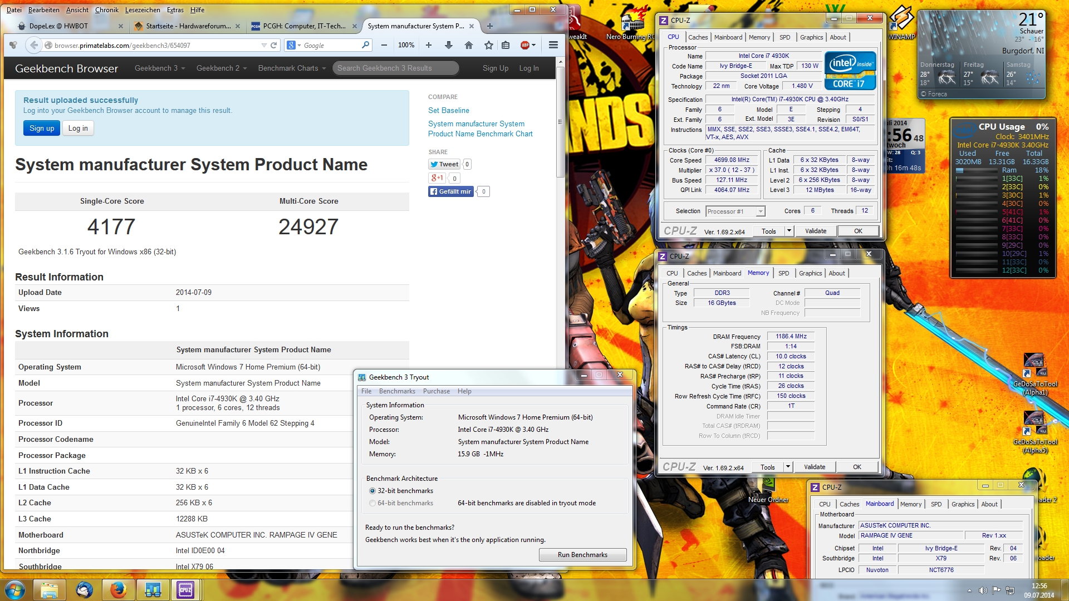Expand Benchmark Charts navigation dropdown
Image resolution: width=1069 pixels, height=601 pixels.
click(x=292, y=68)
